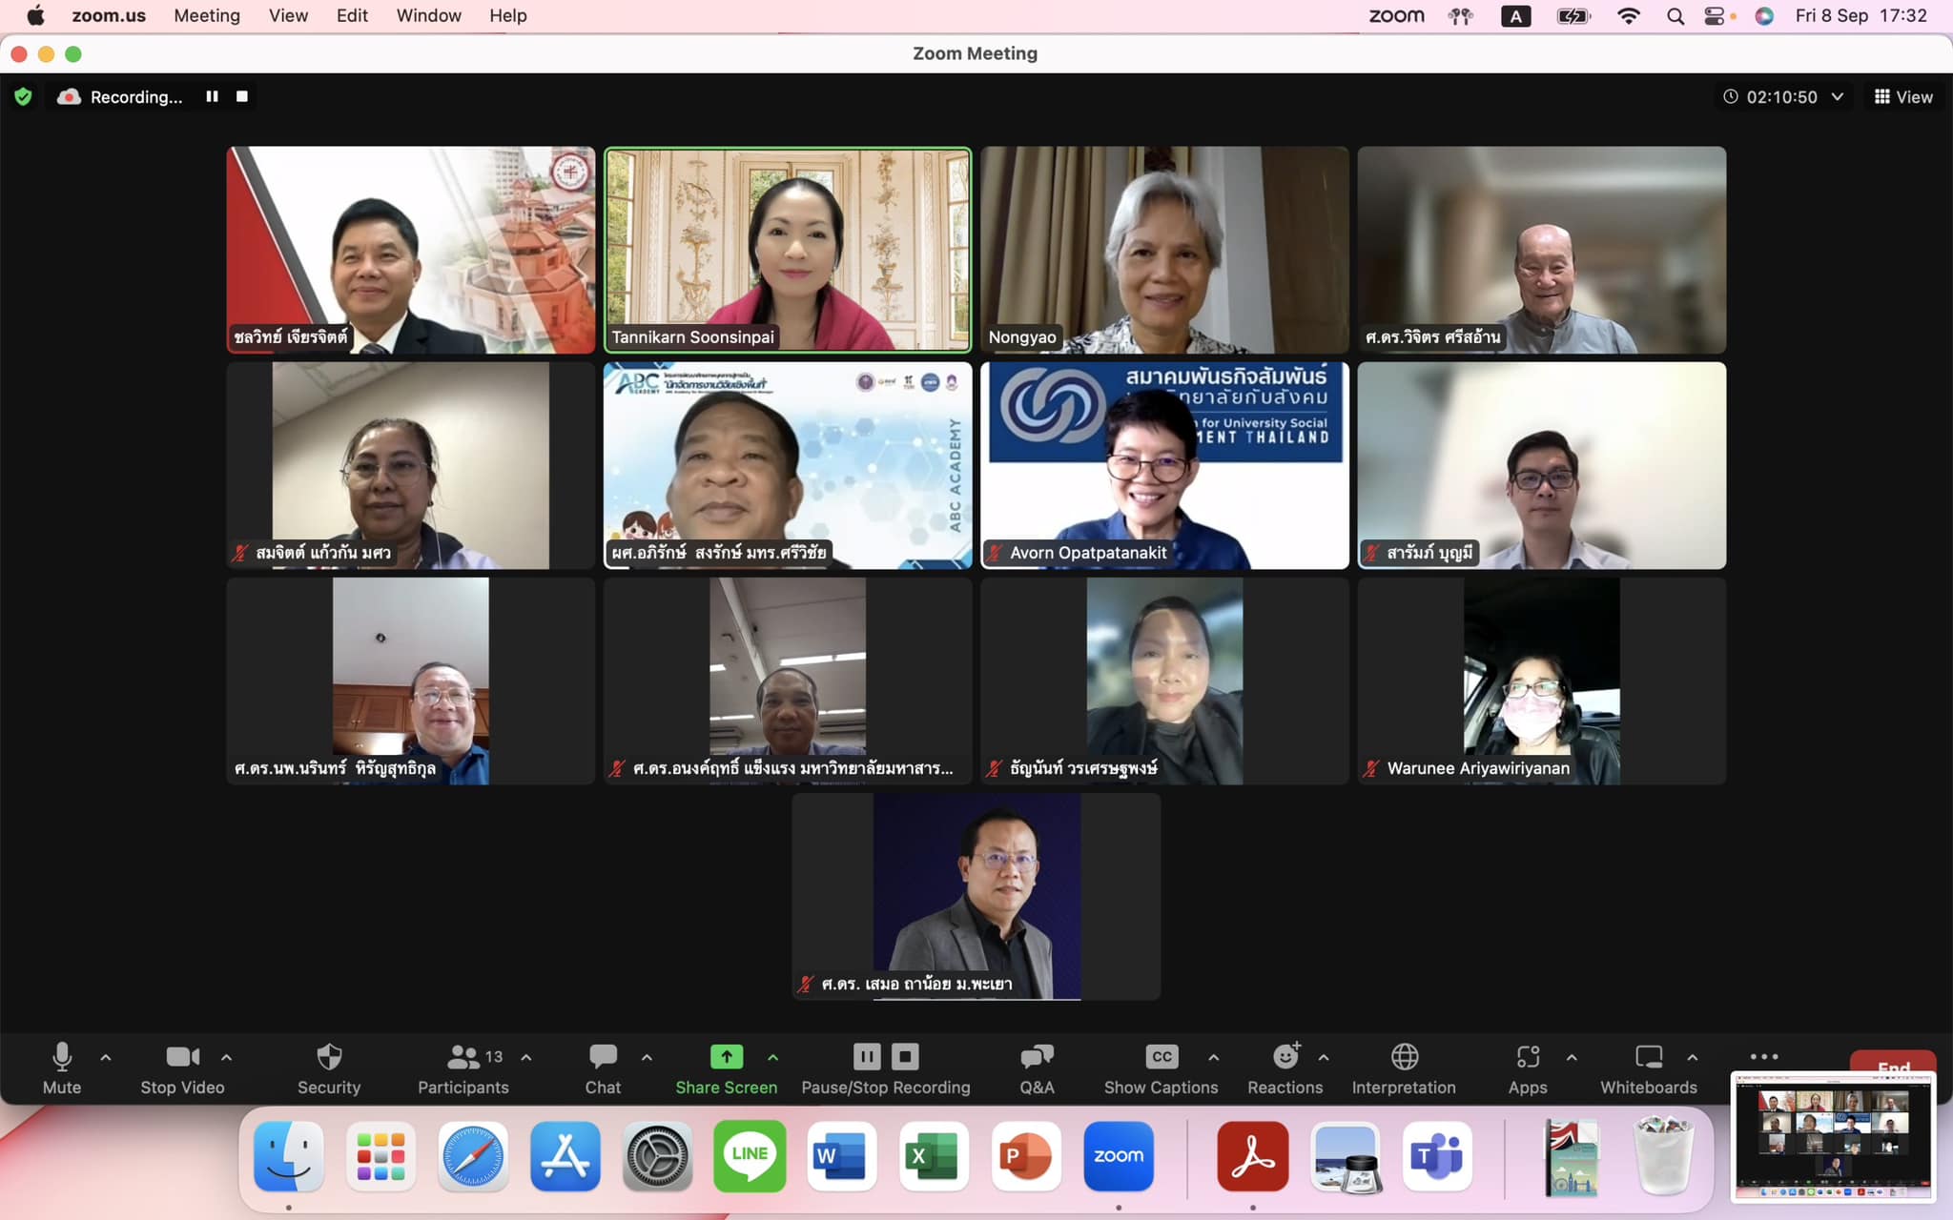The width and height of the screenshot is (1953, 1220).
Task: Open LINE from the Dock
Action: tap(750, 1156)
